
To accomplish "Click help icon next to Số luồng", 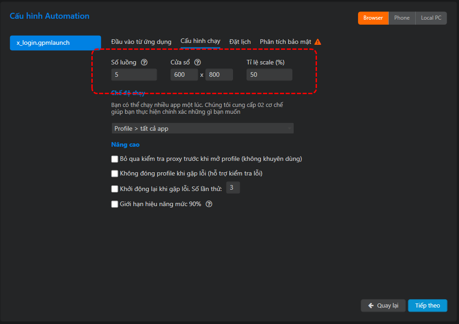I will point(144,63).
